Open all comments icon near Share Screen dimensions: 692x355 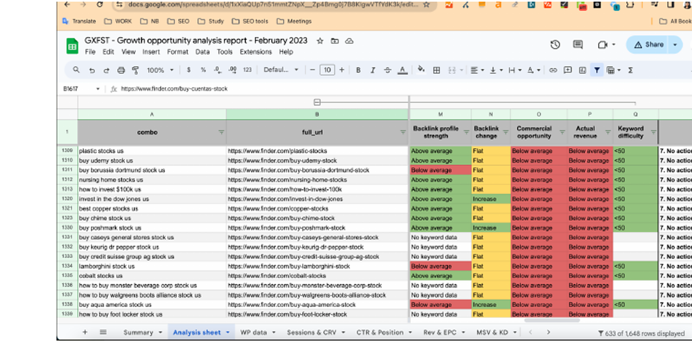click(578, 45)
